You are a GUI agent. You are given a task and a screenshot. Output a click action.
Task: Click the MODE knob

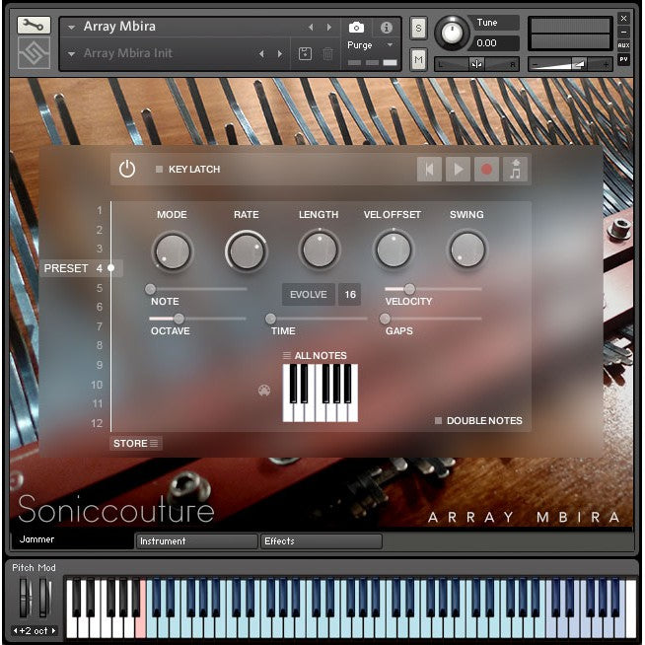coord(173,251)
